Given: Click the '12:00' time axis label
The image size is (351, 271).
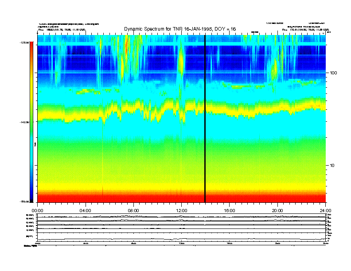Looking at the screenshot, I should click(x=182, y=211).
